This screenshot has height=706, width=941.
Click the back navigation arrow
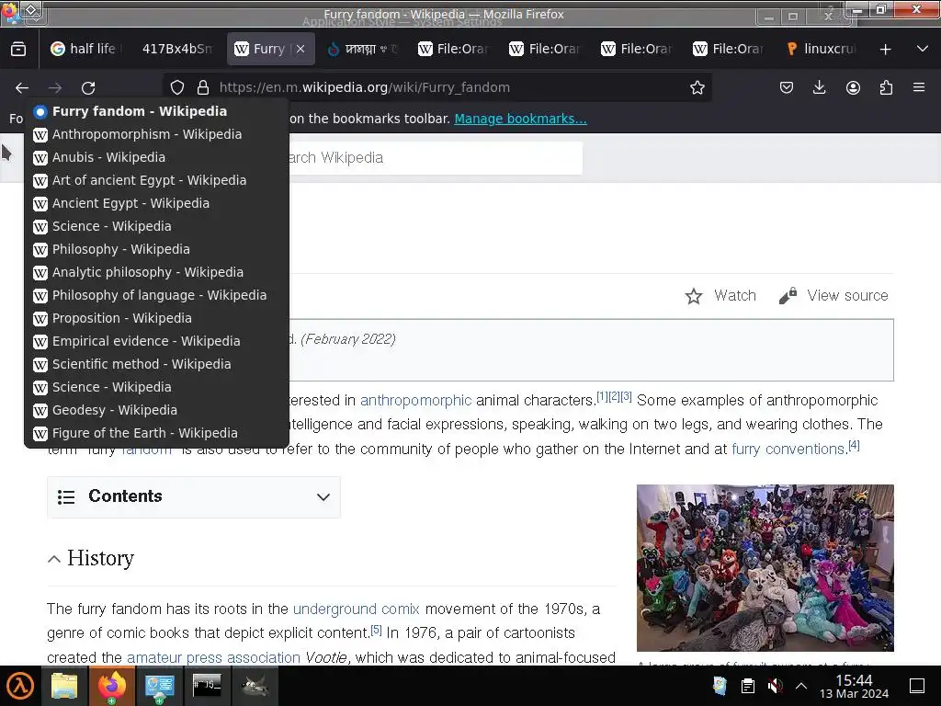coord(22,87)
